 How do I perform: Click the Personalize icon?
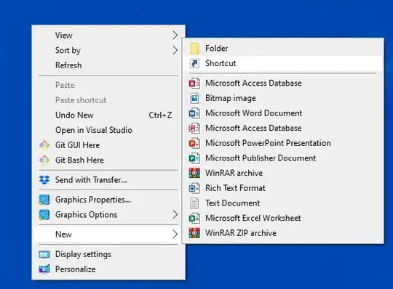[x=44, y=269]
